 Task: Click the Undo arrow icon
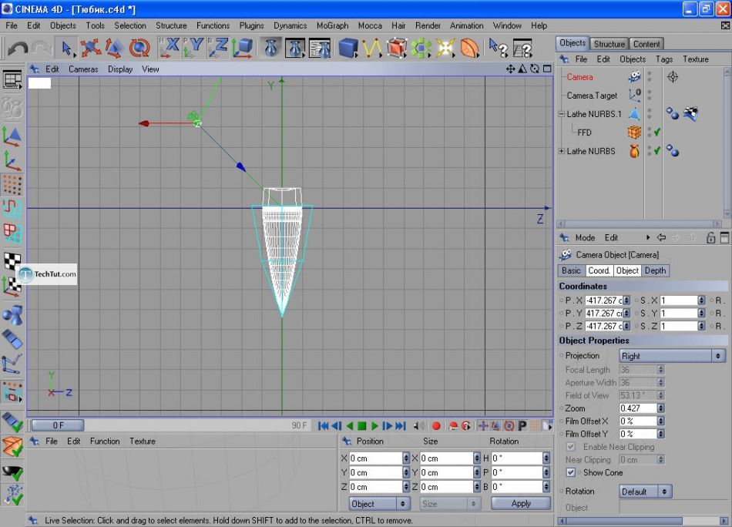[x=18, y=48]
